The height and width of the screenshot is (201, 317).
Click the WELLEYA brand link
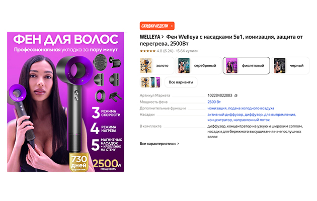pyautogui.click(x=150, y=37)
